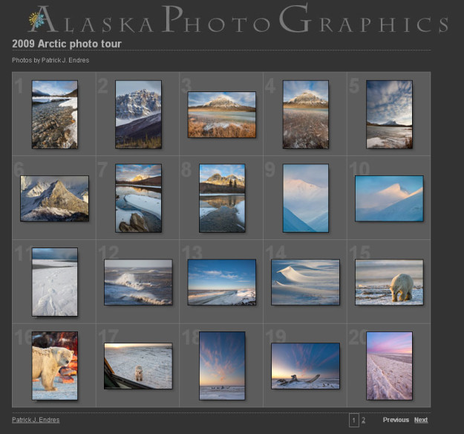
Task: Select thumbnail 20 of pink icy shoreline
Action: point(389,366)
